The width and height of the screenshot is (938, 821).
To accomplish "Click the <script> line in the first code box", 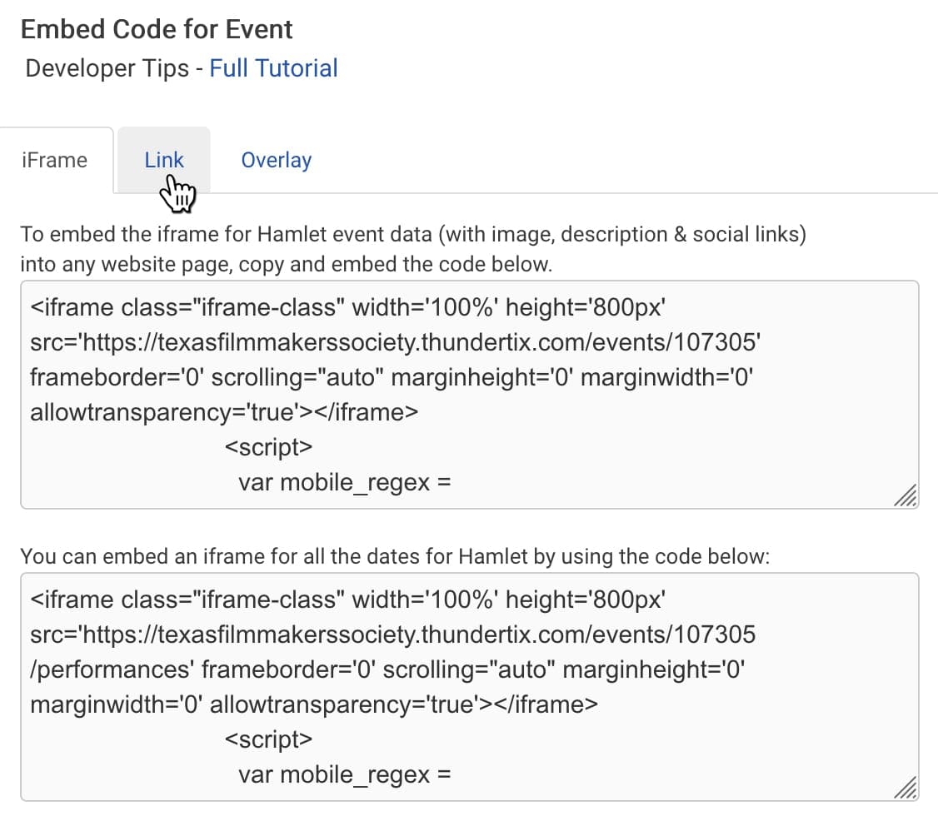I will [x=268, y=447].
